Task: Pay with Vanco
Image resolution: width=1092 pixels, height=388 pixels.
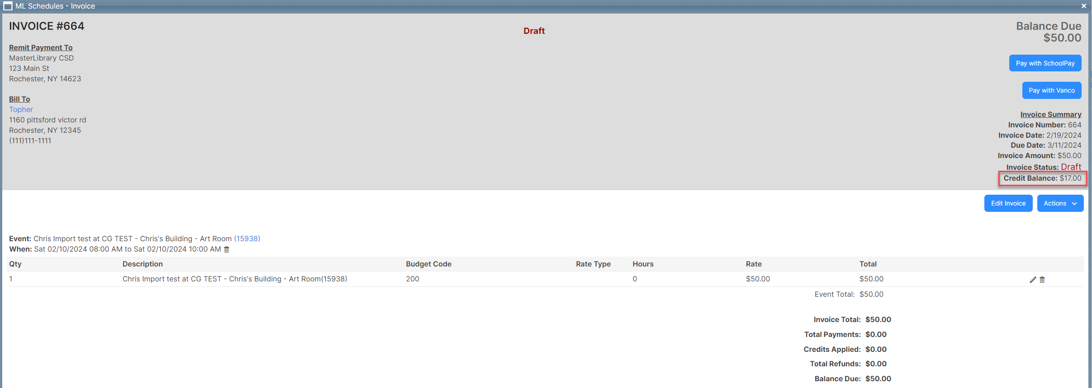Action: (1052, 90)
